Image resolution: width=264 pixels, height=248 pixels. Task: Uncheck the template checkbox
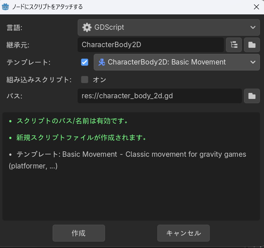point(85,62)
